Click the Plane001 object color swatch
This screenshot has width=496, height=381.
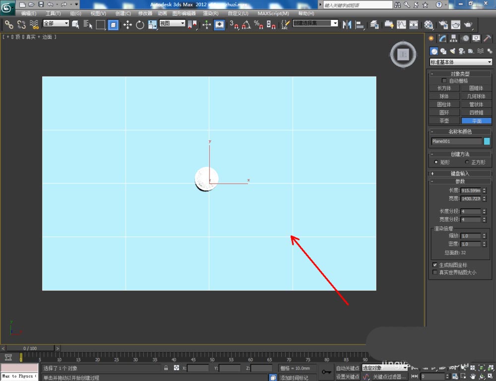coord(487,142)
